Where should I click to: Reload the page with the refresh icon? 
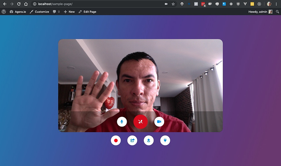[x=19, y=4]
